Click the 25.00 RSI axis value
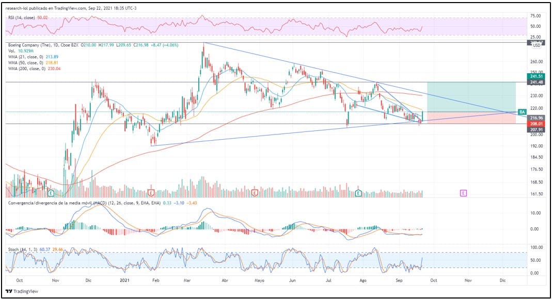 (536, 37)
